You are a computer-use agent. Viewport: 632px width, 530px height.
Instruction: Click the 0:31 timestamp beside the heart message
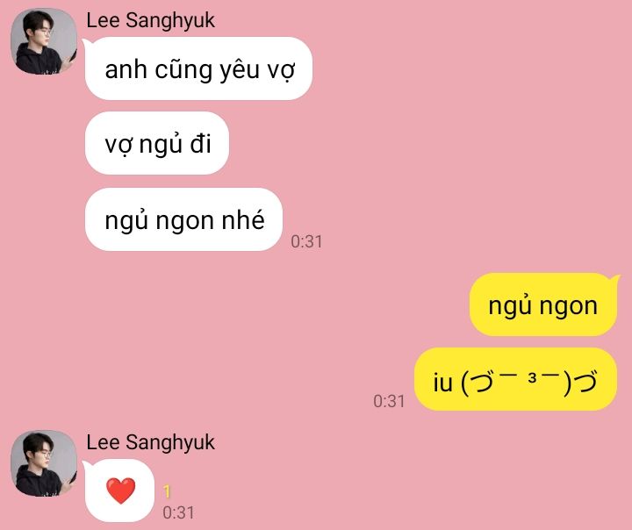178,512
